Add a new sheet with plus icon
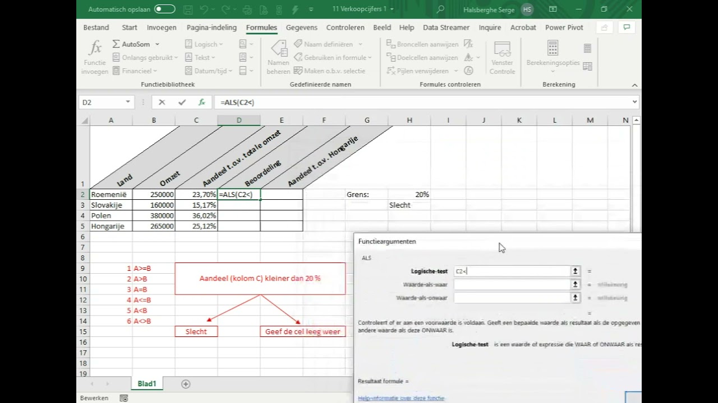Image resolution: width=718 pixels, height=403 pixels. click(x=186, y=384)
